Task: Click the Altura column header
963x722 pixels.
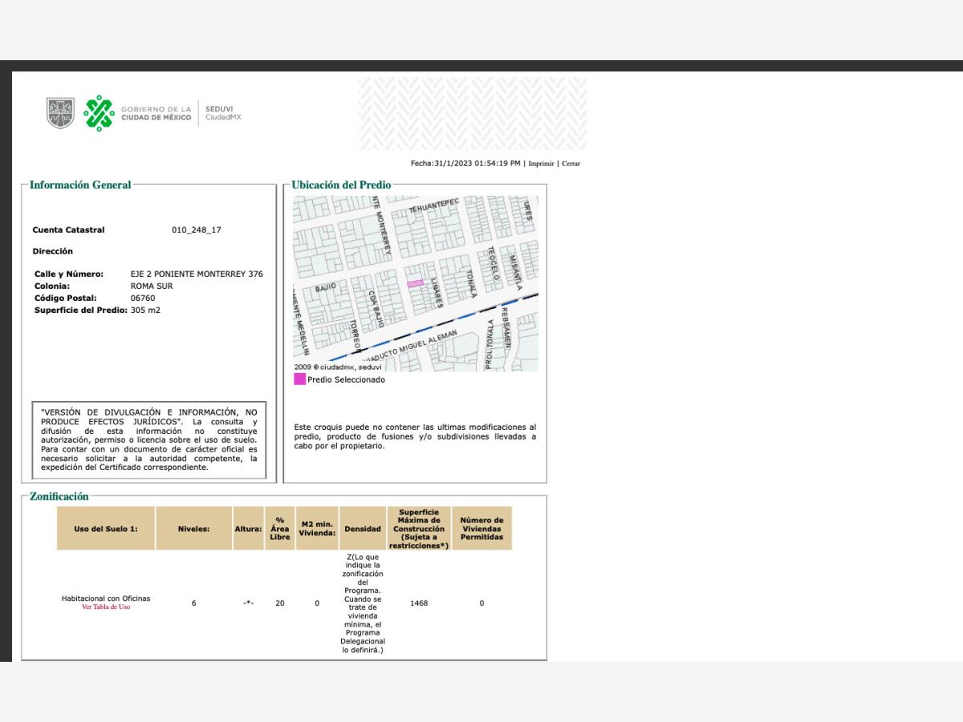Action: coord(248,529)
